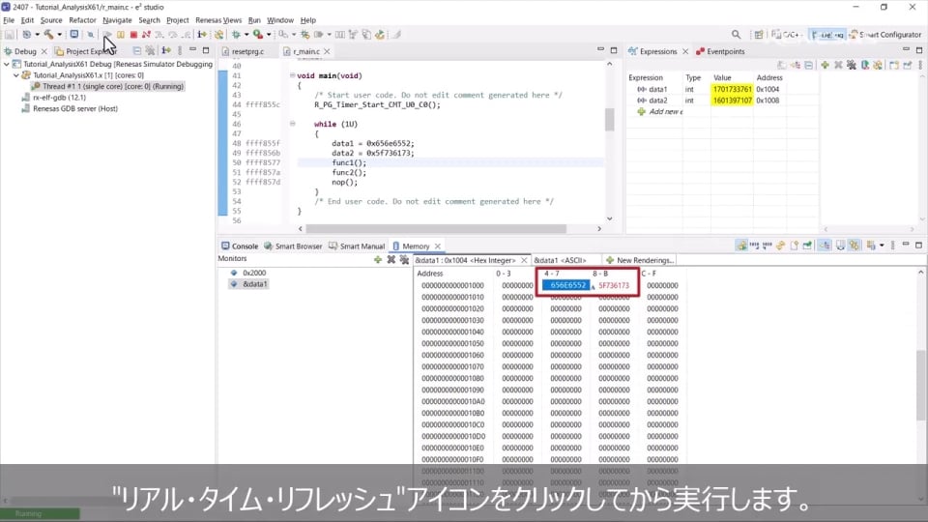Open the Renesas Views menu
The width and height of the screenshot is (928, 522).
click(218, 19)
